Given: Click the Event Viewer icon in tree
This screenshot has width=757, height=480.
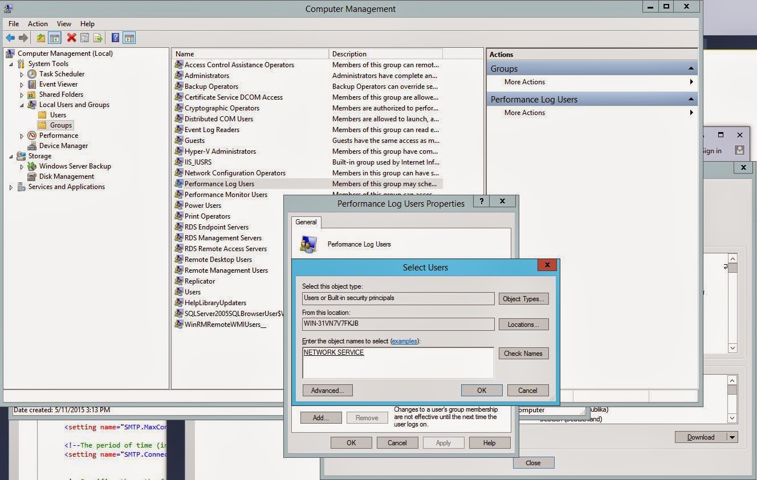Looking at the screenshot, I should (x=32, y=84).
